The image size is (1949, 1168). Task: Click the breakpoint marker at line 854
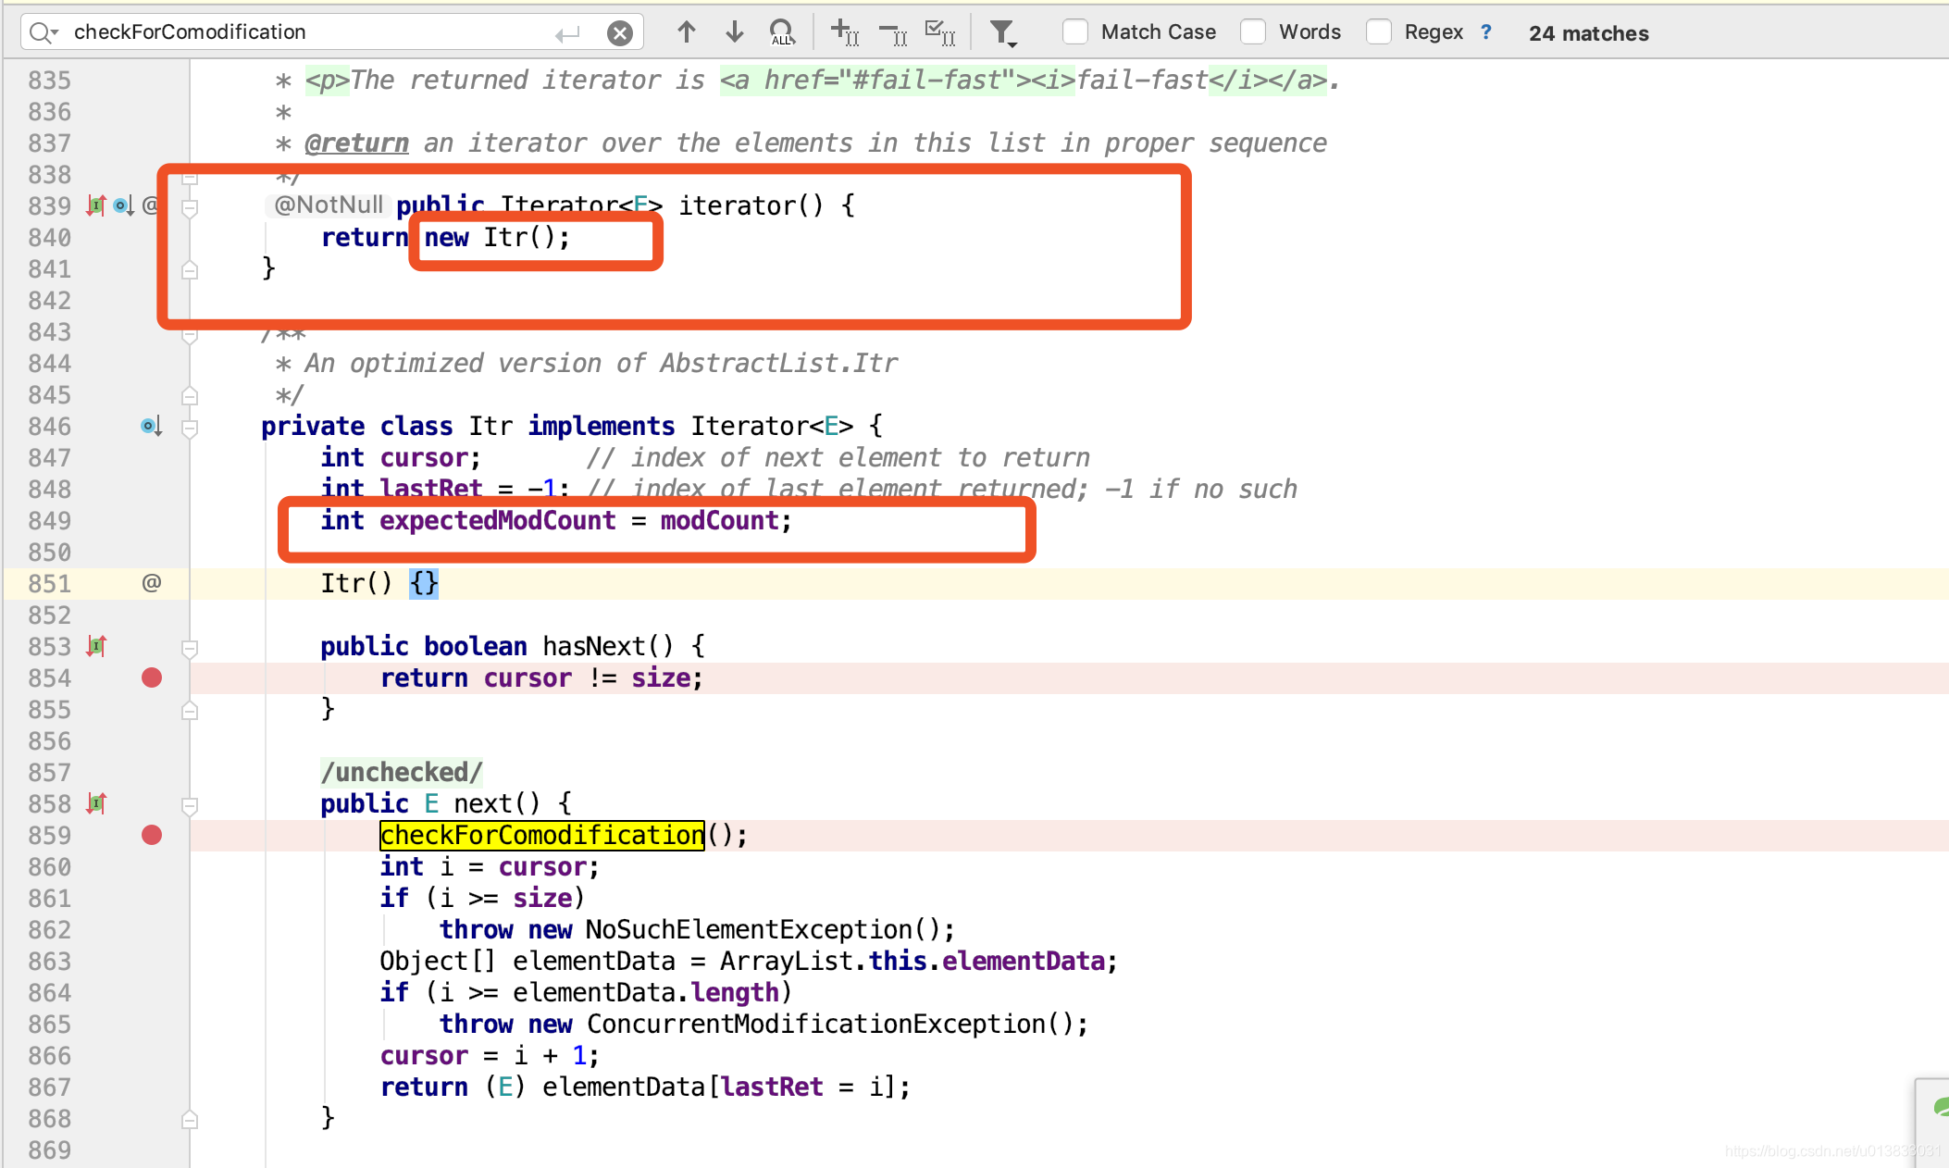[152, 677]
